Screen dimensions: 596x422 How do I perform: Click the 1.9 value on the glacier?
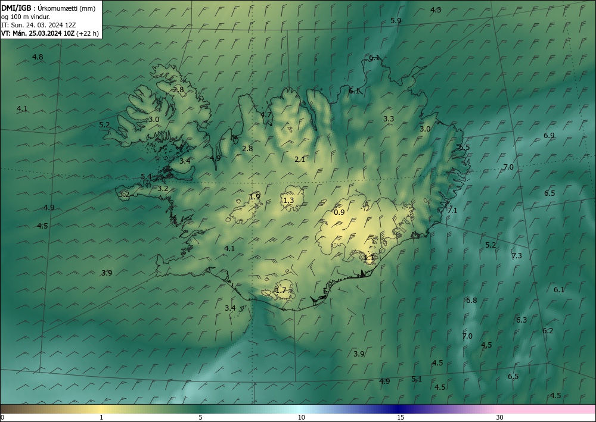tap(254, 197)
